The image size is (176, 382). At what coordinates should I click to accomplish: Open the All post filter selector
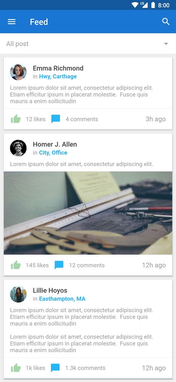pyautogui.click(x=88, y=44)
